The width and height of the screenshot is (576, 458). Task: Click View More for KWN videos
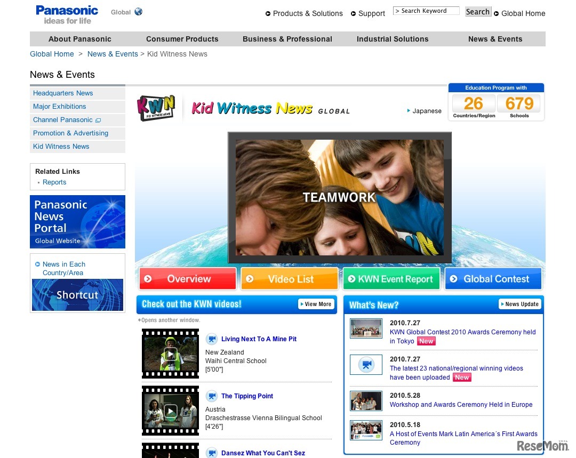tap(316, 304)
